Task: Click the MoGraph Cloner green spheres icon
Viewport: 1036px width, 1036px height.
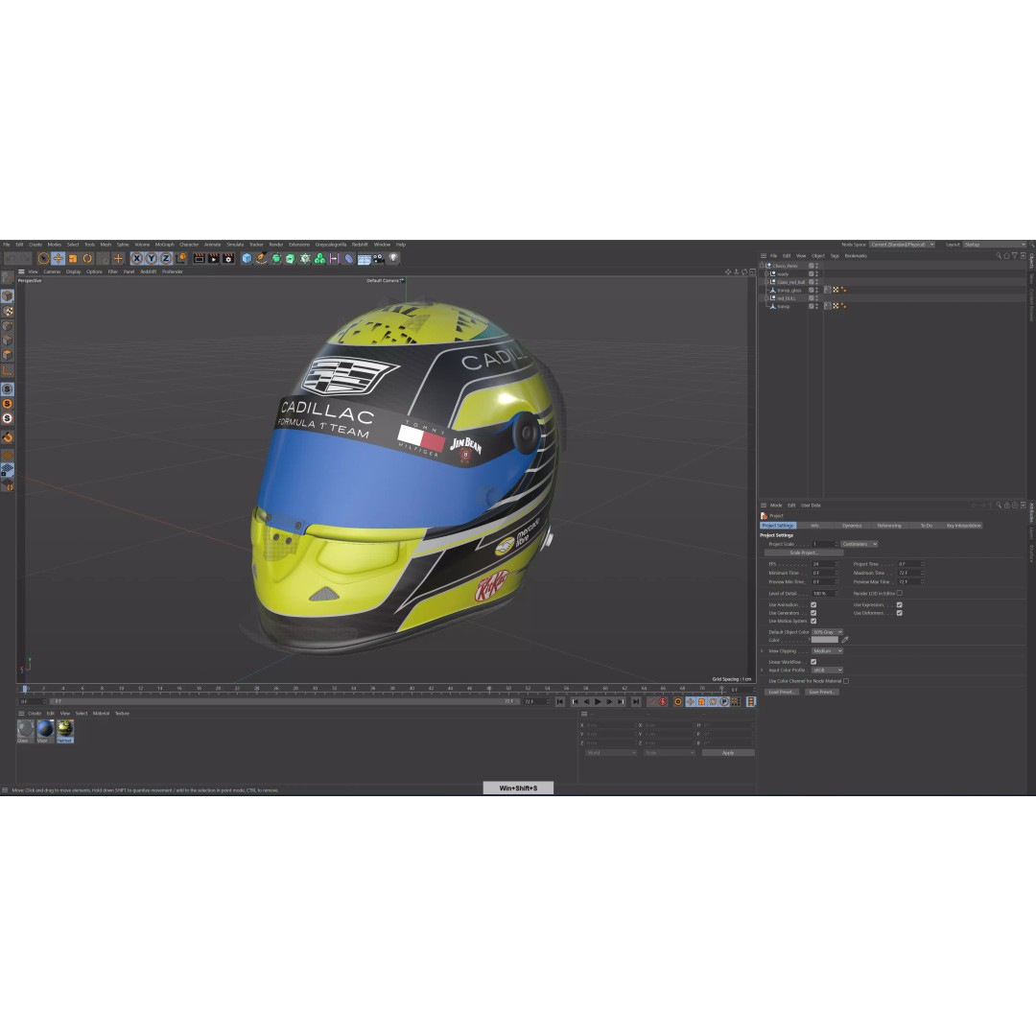Action: [319, 258]
